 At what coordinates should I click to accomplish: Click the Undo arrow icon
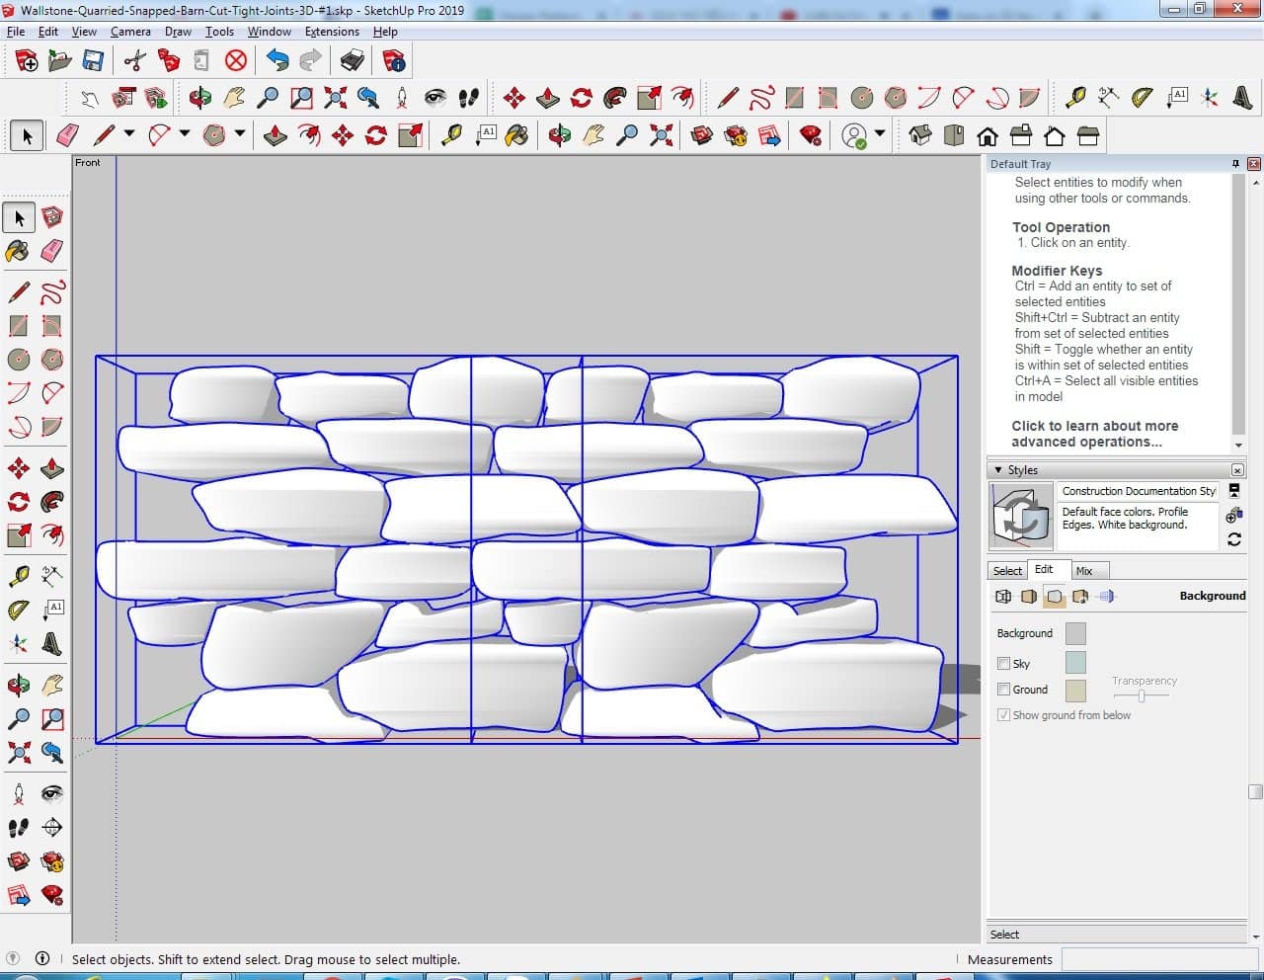click(277, 61)
